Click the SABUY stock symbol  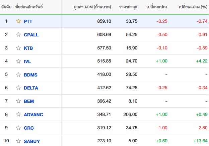[32, 141]
